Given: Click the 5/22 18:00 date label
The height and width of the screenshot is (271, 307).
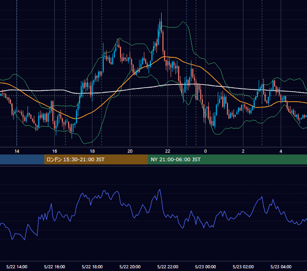Looking at the screenshot, I should (92, 266).
